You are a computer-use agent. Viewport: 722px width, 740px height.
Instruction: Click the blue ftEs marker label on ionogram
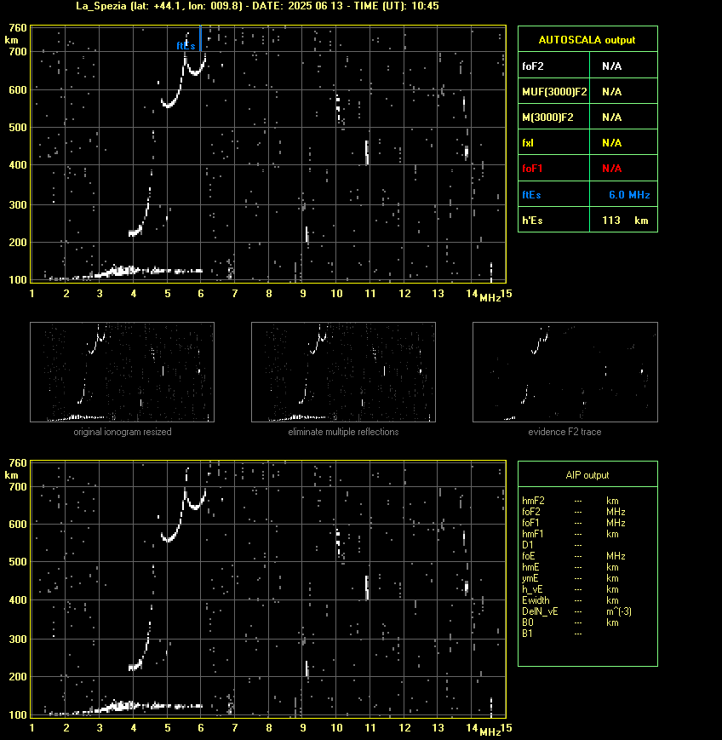(186, 46)
